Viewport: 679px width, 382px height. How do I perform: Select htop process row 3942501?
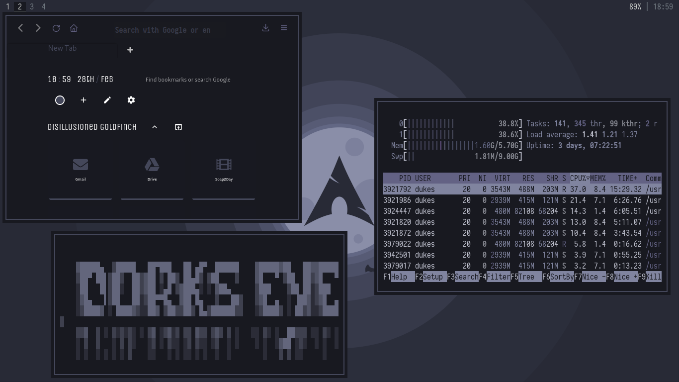tap(522, 255)
